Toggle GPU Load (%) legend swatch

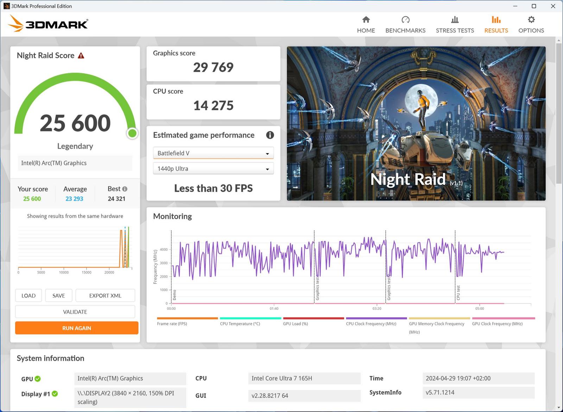click(x=314, y=318)
